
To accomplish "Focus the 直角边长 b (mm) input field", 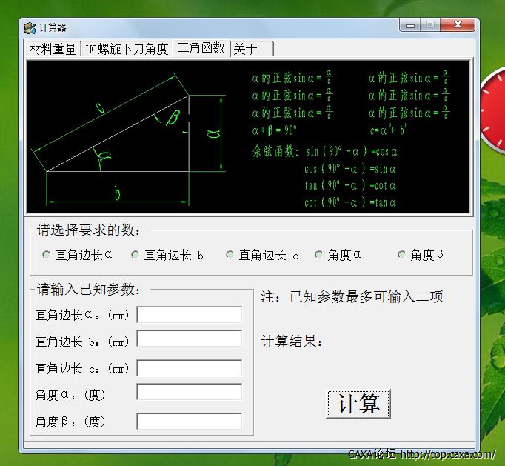I will click(x=190, y=339).
